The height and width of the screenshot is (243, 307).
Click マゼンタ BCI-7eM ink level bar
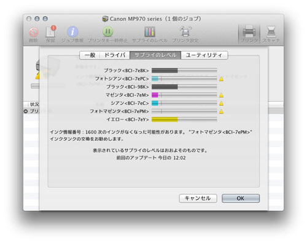(x=184, y=95)
